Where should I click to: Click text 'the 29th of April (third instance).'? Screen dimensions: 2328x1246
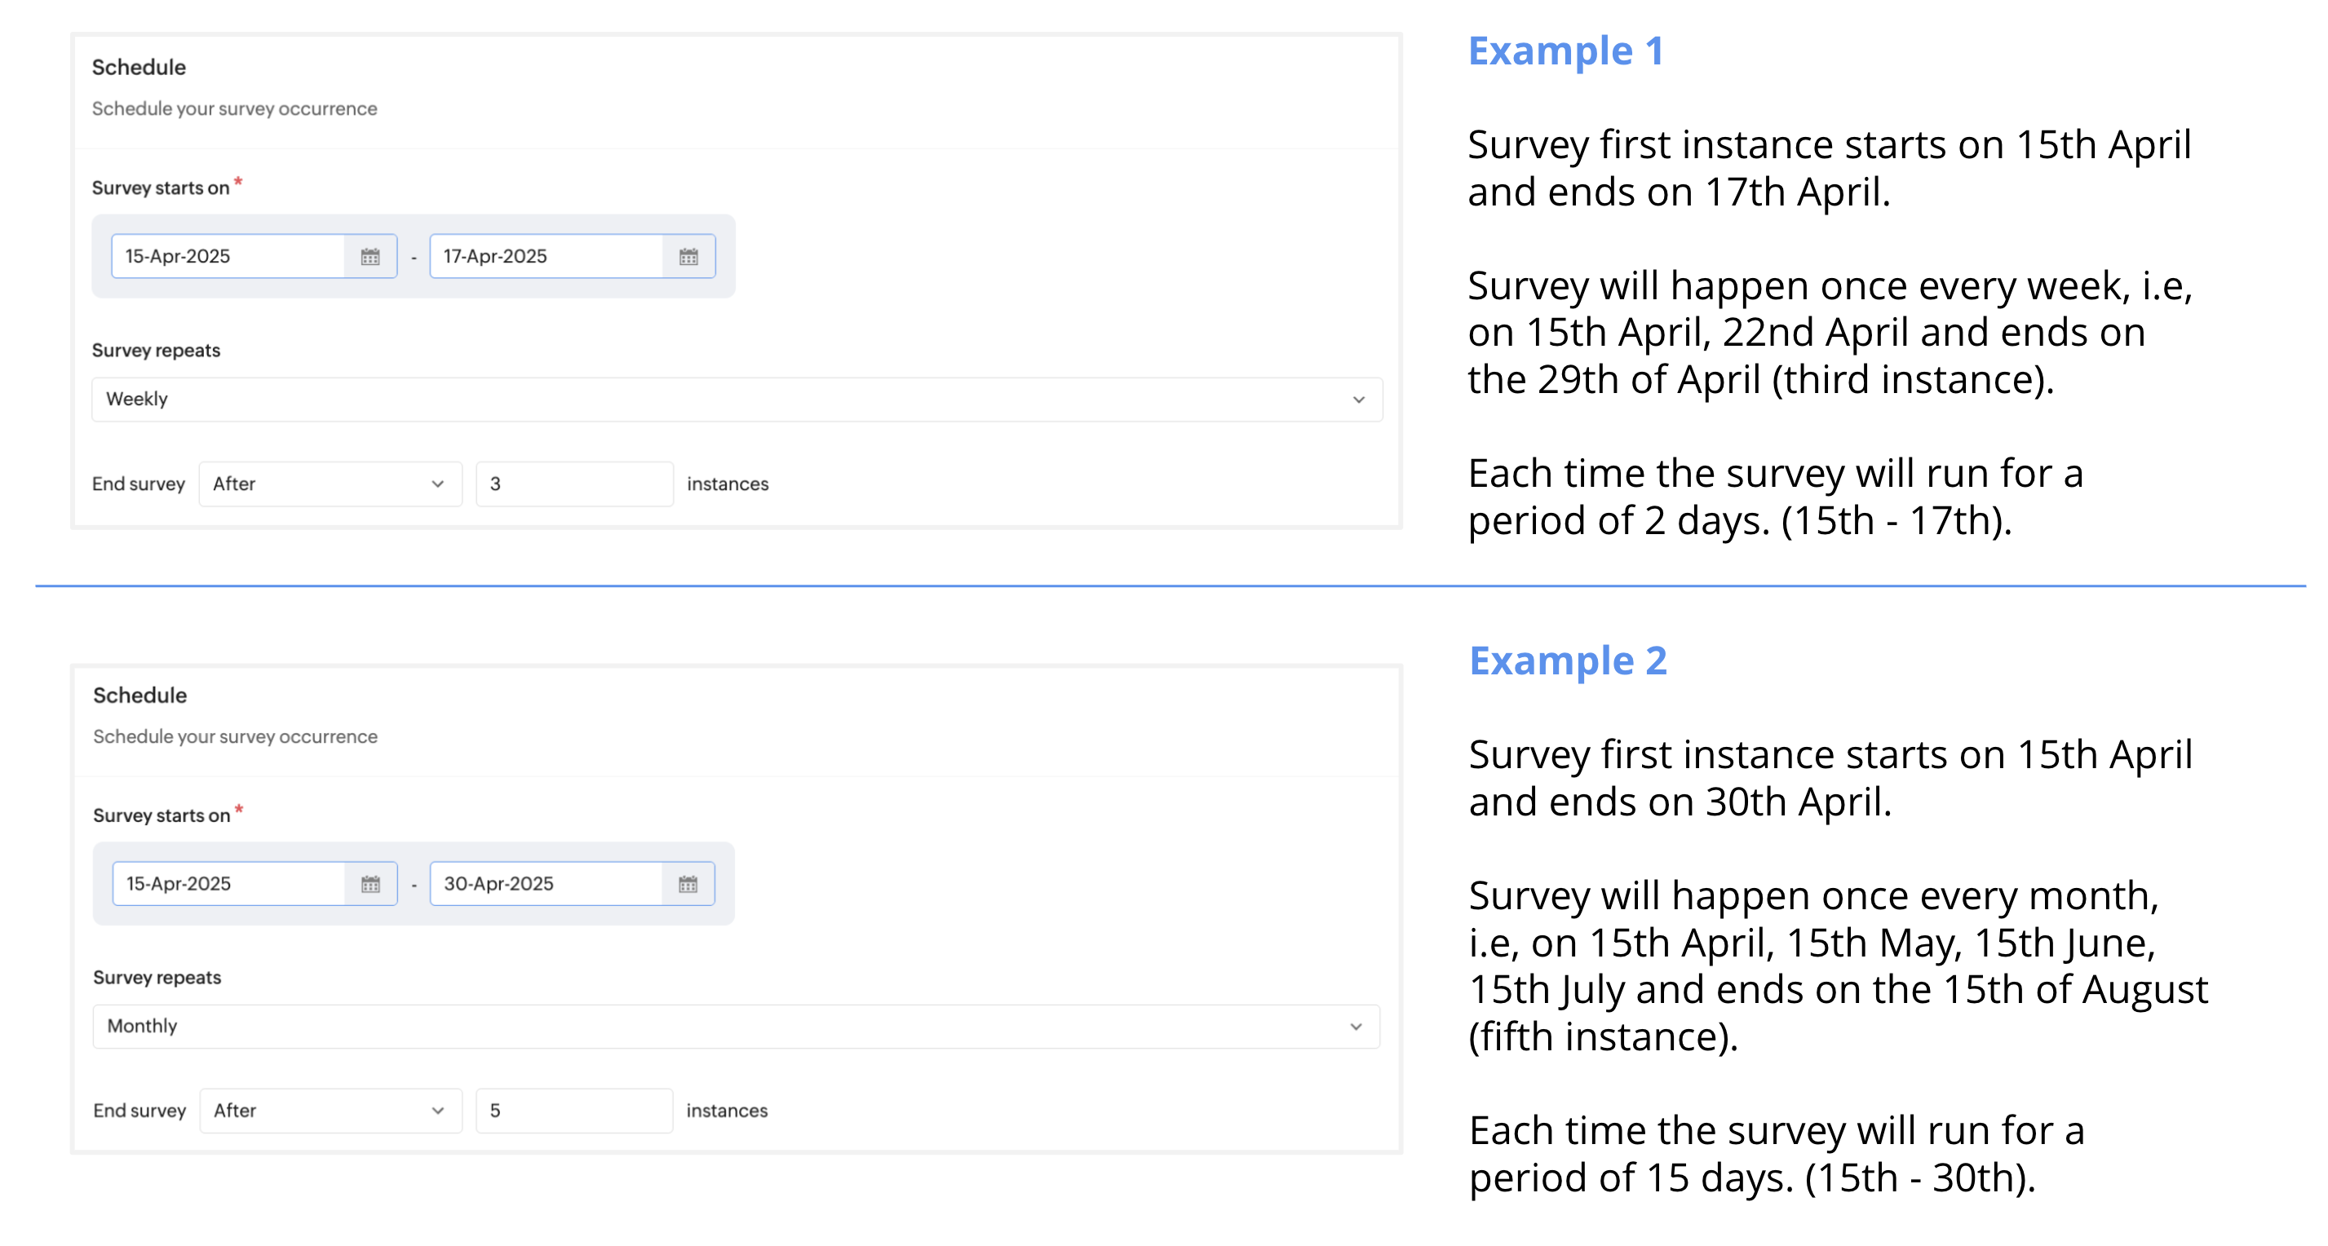[x=1760, y=380]
